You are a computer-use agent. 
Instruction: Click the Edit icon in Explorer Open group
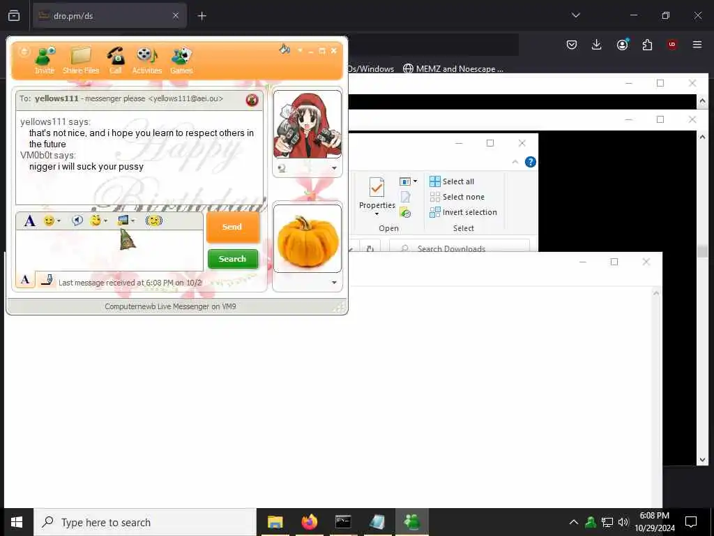pyautogui.click(x=405, y=197)
